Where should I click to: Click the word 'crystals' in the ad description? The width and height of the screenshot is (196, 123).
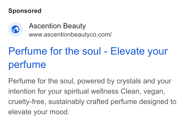[x=129, y=81]
